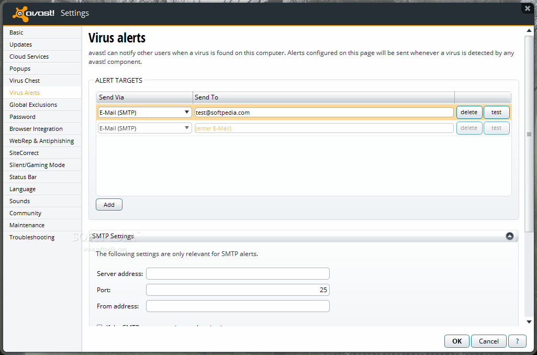The height and width of the screenshot is (355, 537).
Task: Click the Port field showing 25
Action: 238,290
